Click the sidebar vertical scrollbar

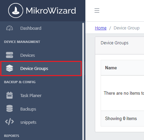(83, 81)
